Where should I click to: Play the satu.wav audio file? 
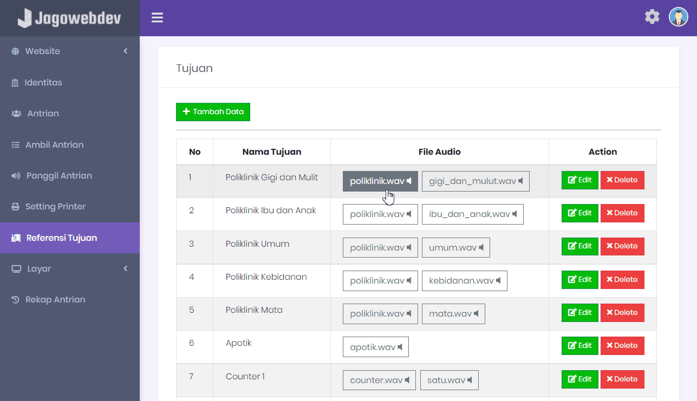[450, 380]
